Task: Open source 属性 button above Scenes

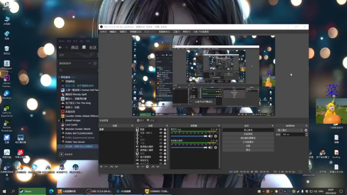Action: (x=141, y=120)
